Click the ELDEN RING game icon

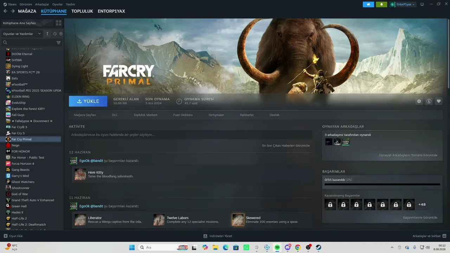point(8,97)
